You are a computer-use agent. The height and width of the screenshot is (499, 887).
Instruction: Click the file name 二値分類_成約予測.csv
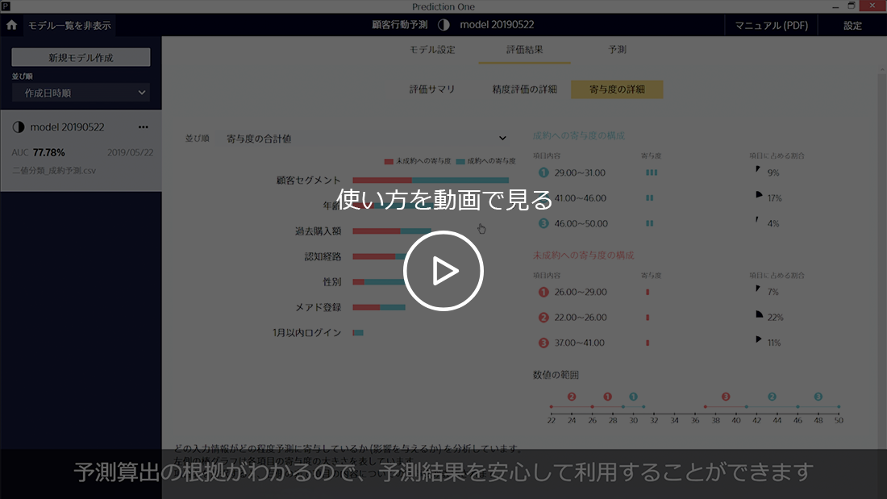(x=54, y=170)
